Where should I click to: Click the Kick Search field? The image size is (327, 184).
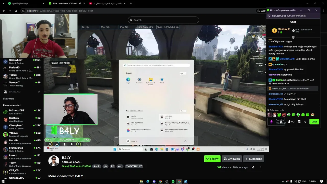[163, 20]
